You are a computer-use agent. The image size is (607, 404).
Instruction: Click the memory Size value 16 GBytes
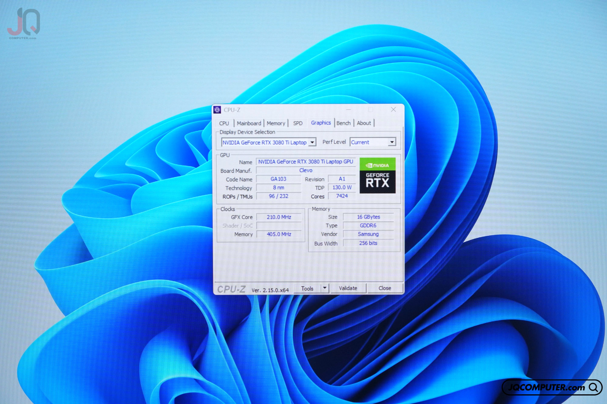368,217
